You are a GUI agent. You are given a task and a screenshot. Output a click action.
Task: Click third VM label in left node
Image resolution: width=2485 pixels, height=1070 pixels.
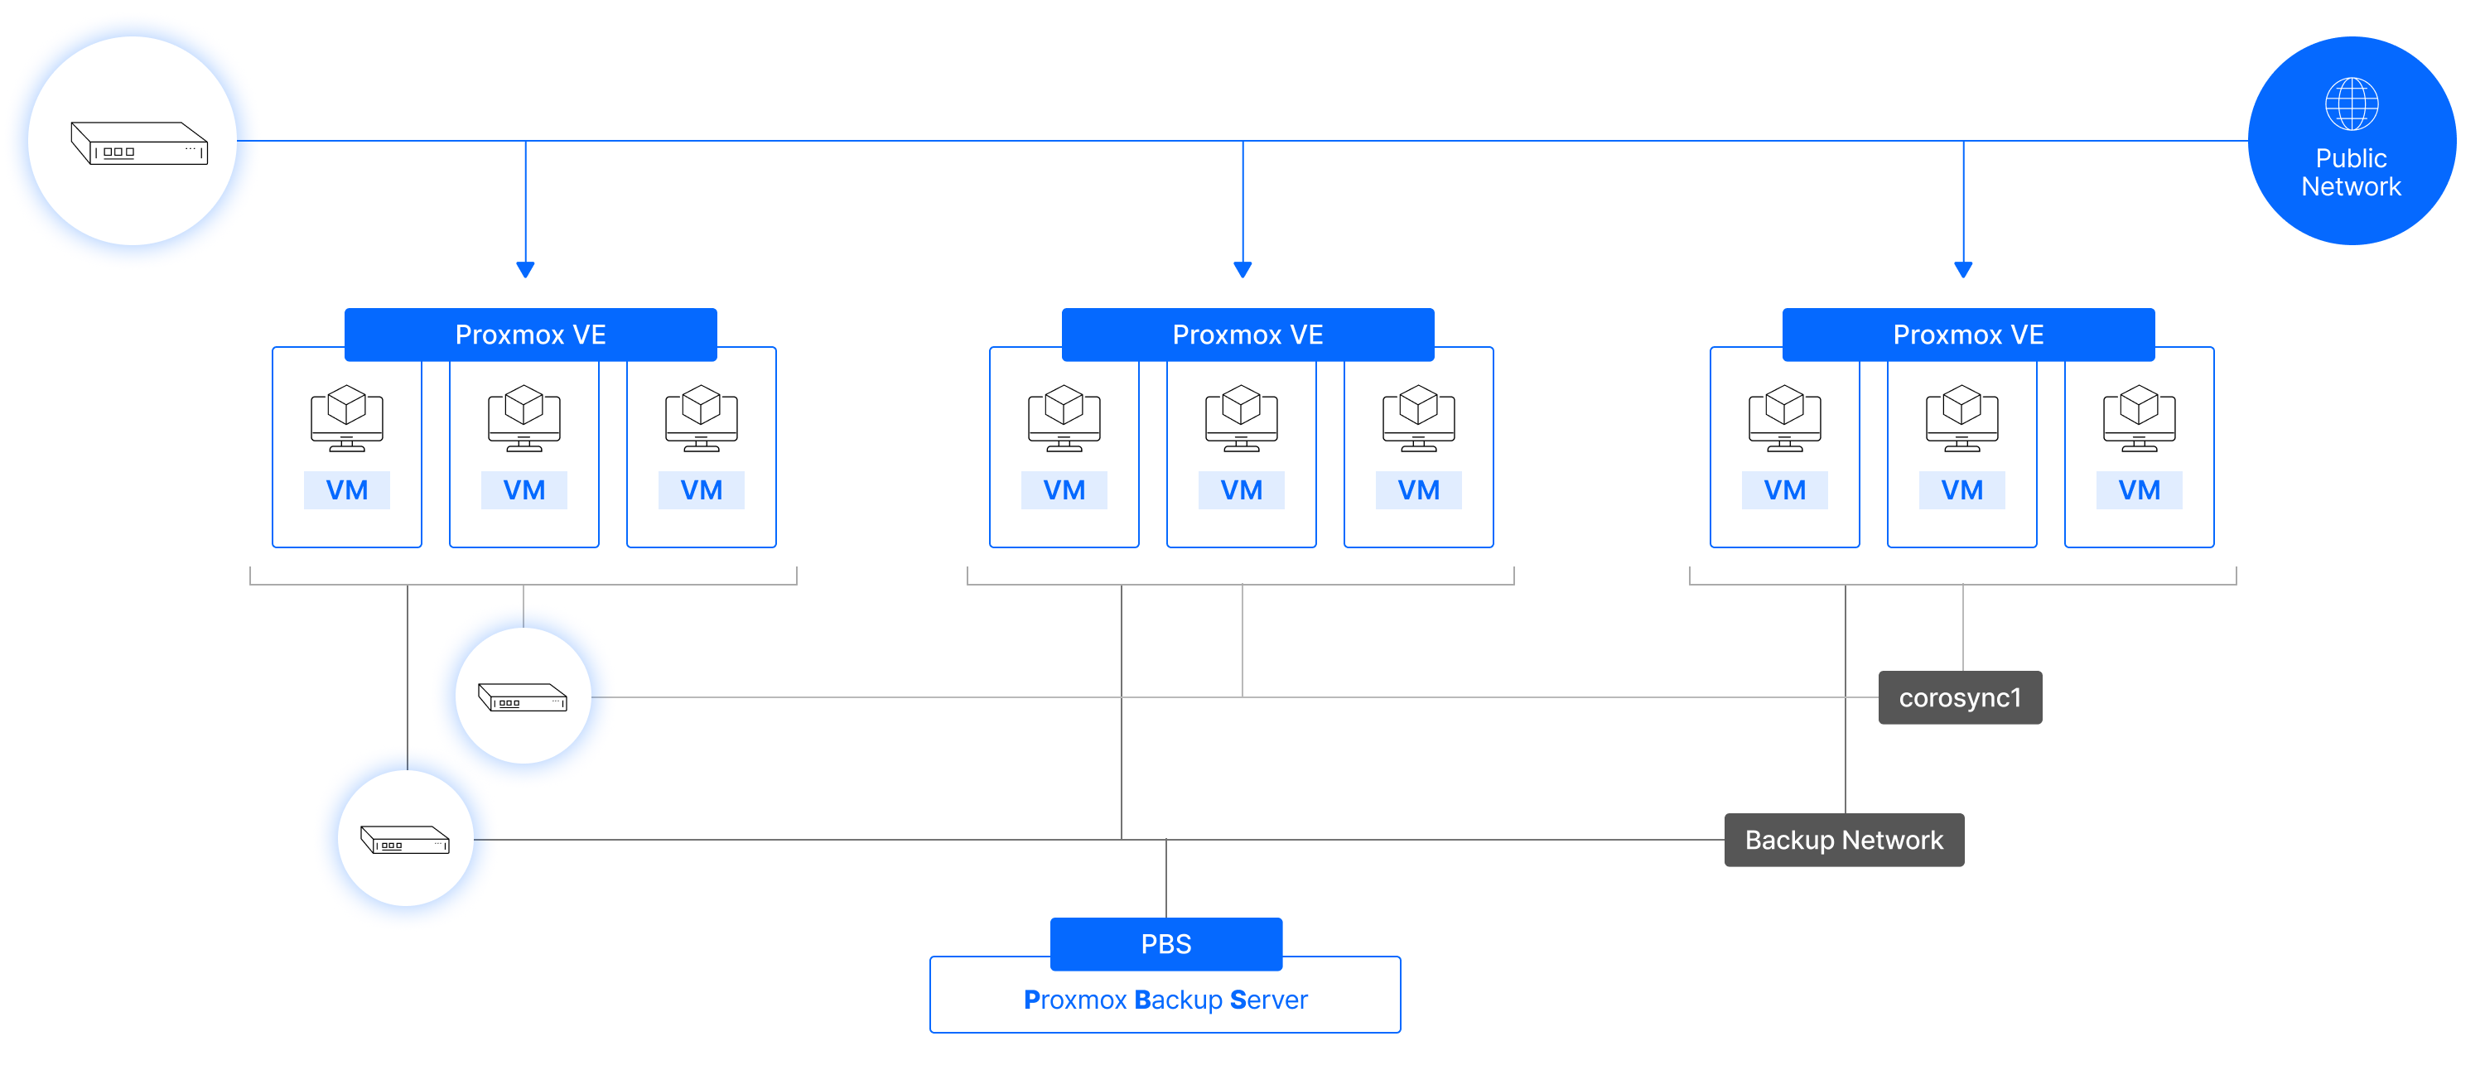point(702,490)
